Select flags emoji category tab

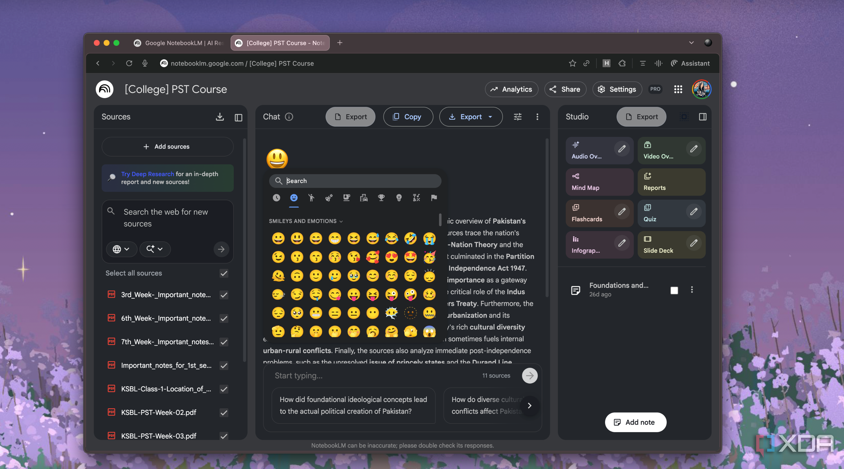tap(434, 197)
